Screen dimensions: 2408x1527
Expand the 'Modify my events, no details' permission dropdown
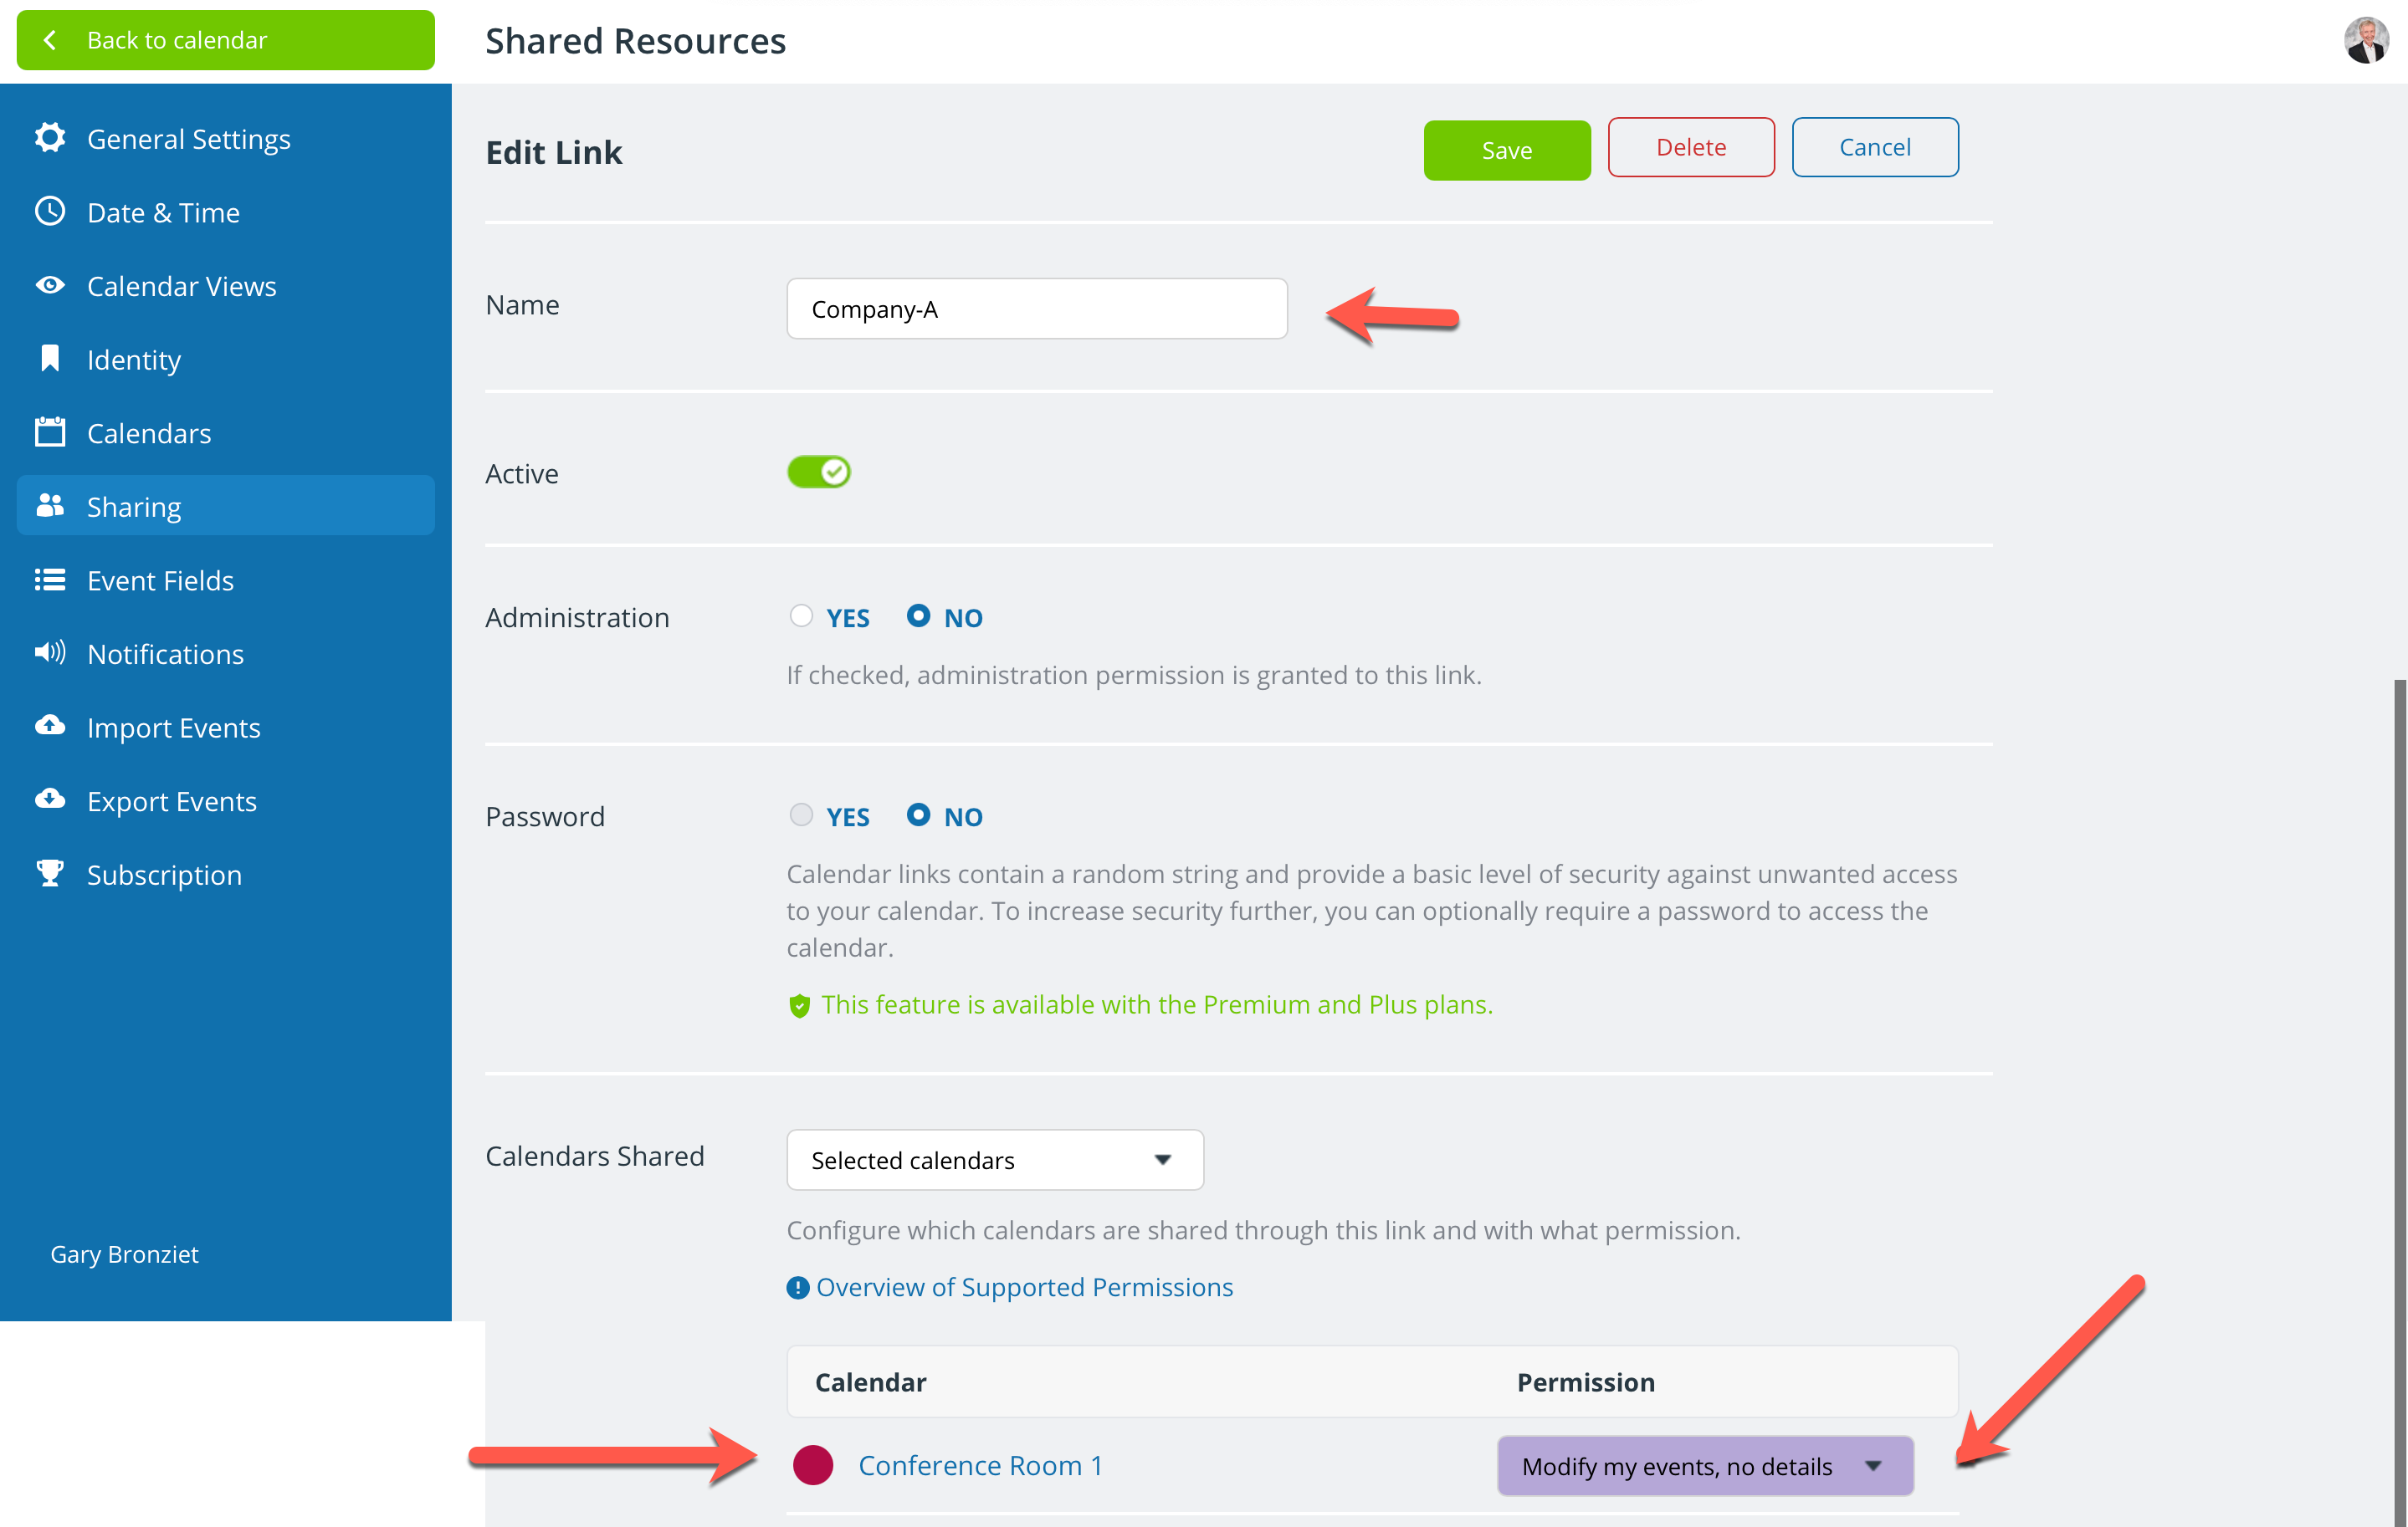1705,1465
